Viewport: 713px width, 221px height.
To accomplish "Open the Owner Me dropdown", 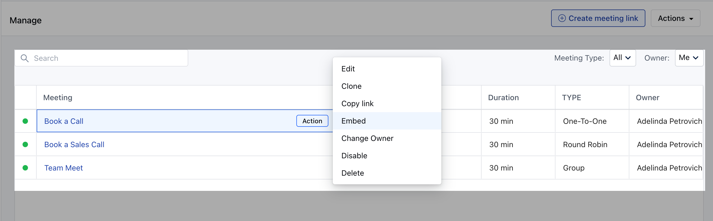I will [689, 58].
